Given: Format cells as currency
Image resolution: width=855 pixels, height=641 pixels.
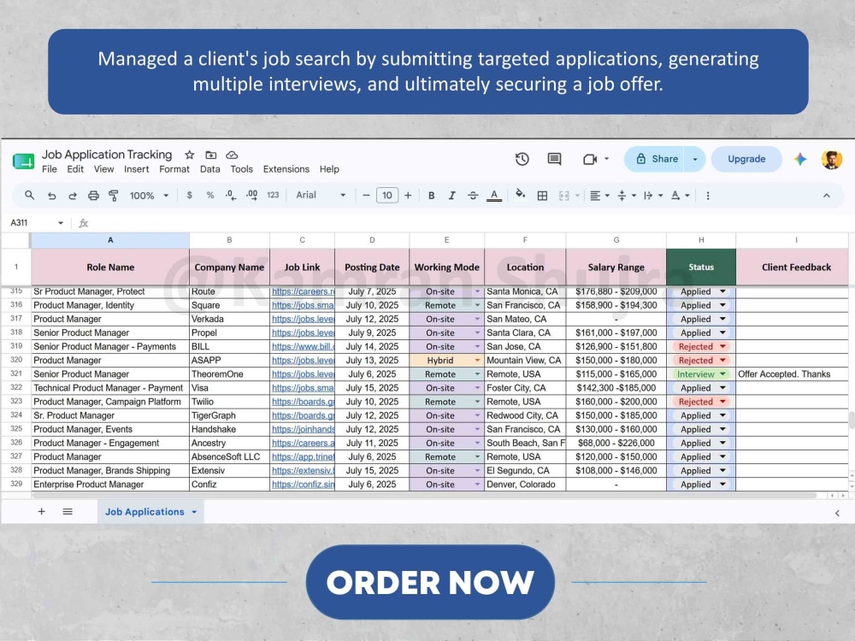Looking at the screenshot, I should point(189,195).
